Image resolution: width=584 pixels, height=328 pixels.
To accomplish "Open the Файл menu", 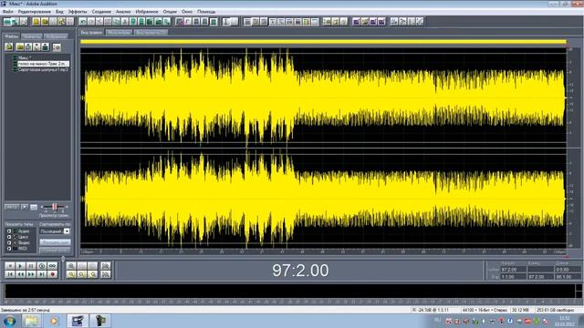I will pos(8,12).
